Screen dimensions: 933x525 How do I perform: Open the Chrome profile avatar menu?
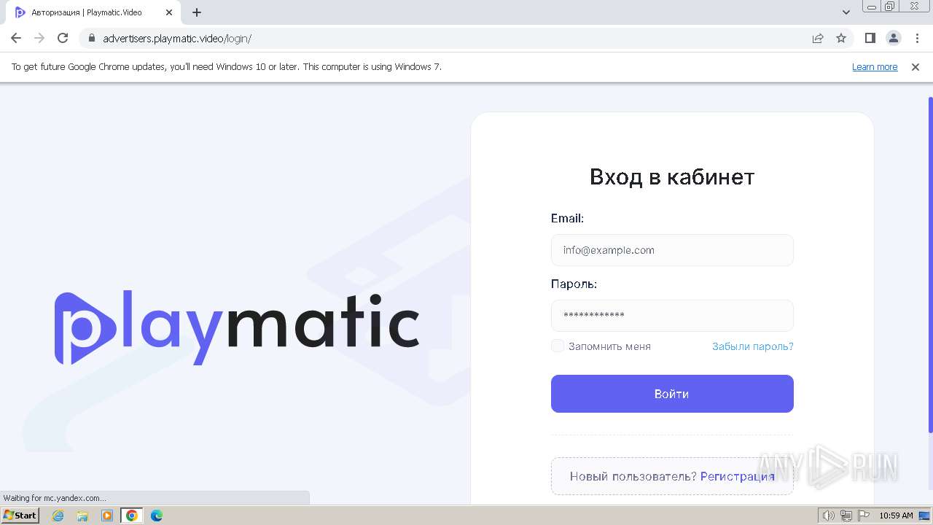tap(894, 38)
